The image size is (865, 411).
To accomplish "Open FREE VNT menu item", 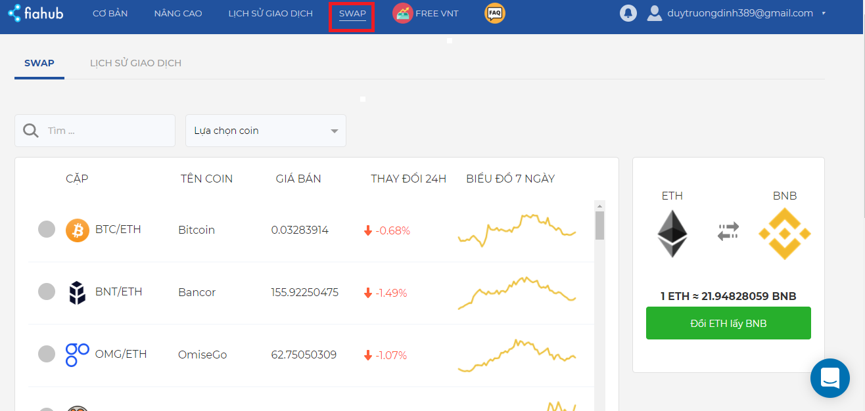I will [x=437, y=13].
